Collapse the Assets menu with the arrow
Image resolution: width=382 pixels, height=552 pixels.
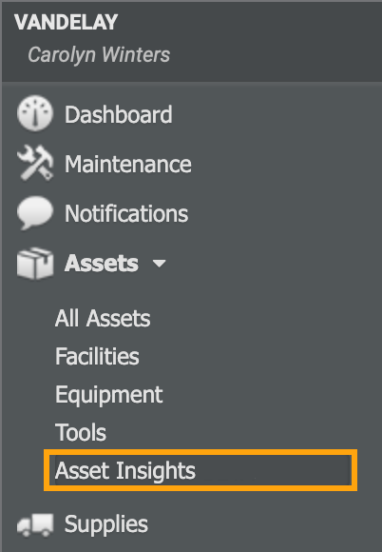(160, 264)
